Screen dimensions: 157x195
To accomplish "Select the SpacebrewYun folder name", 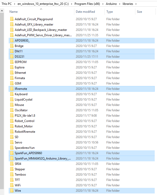I will 25,148.
